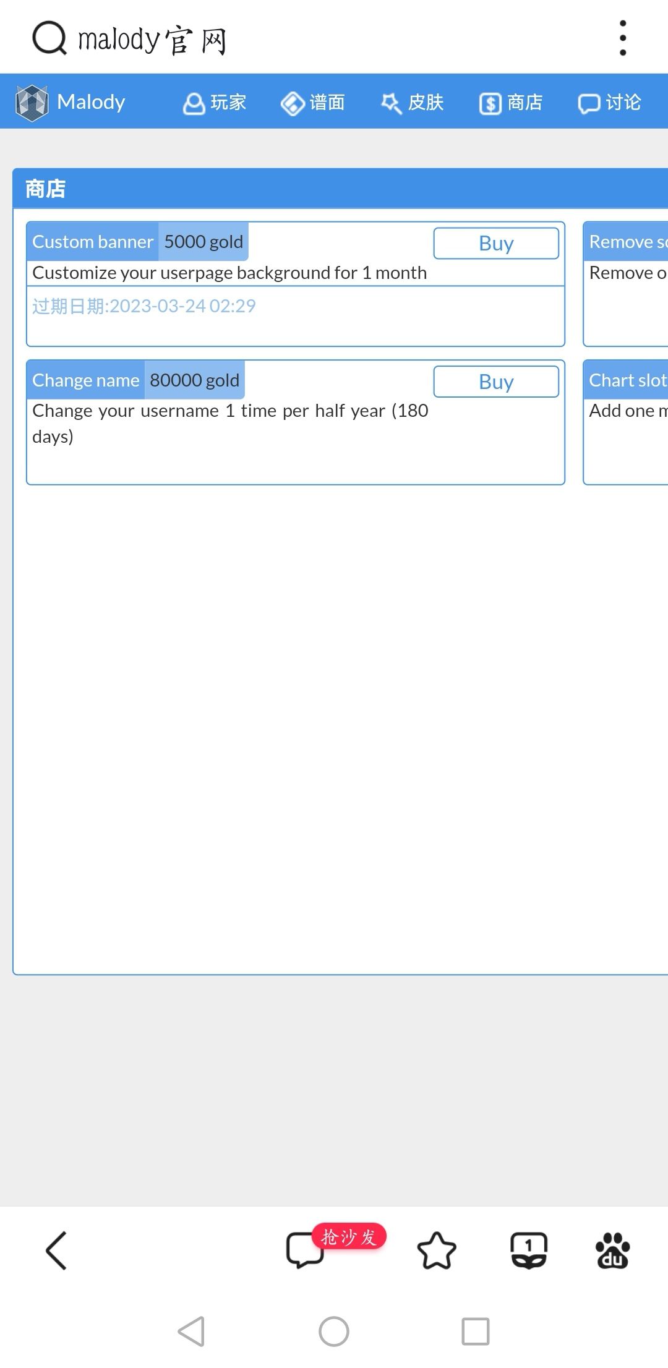This screenshot has width=668, height=1368.
Task: Click the malody官网 search field text
Action: [x=152, y=40]
